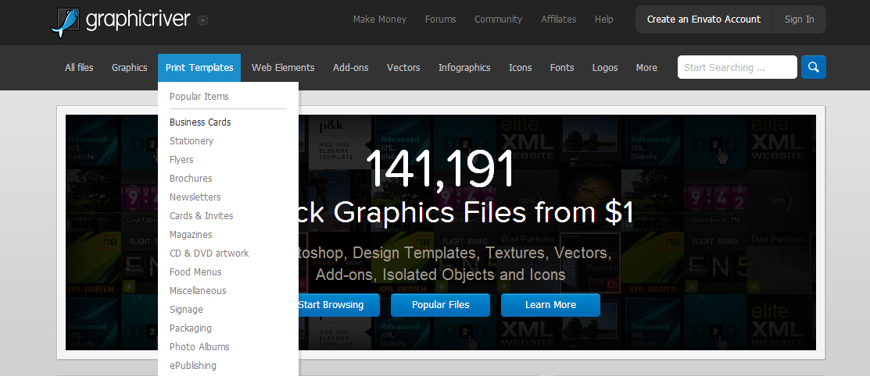Select Packaging in the dropdown

(x=191, y=328)
